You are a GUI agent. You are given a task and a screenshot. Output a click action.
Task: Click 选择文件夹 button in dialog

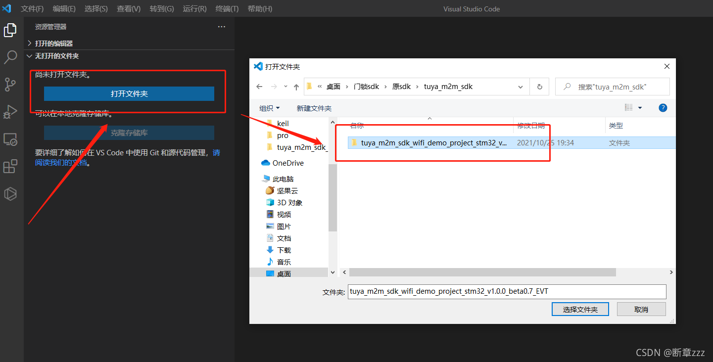580,309
